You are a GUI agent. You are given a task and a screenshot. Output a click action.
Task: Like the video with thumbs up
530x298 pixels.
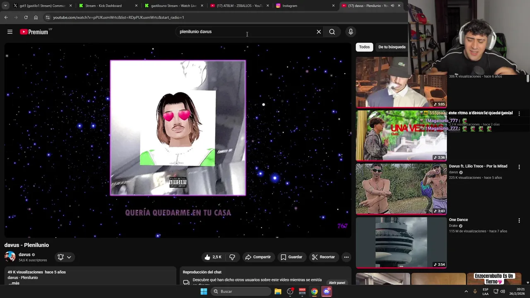pyautogui.click(x=207, y=257)
